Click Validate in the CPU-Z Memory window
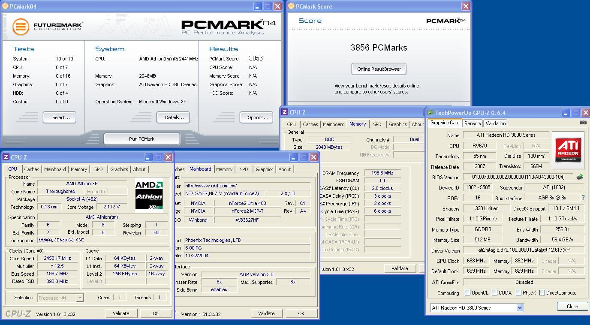 point(400,268)
